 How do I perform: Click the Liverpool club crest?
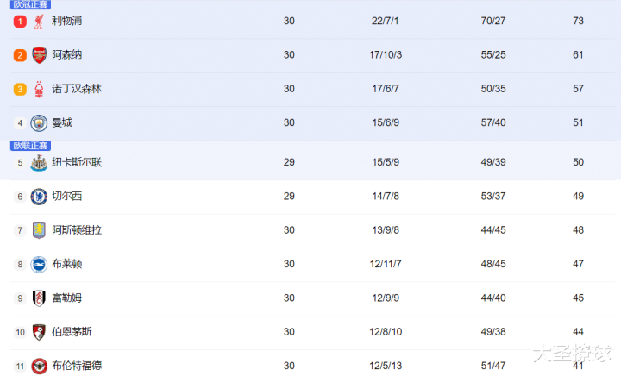click(39, 22)
